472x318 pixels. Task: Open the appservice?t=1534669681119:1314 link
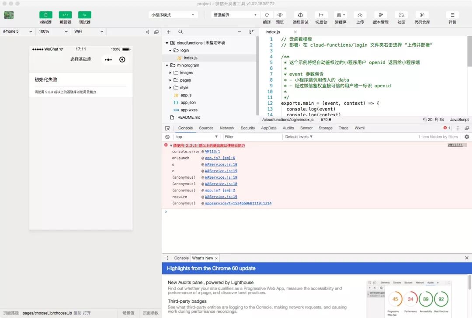[x=238, y=204]
